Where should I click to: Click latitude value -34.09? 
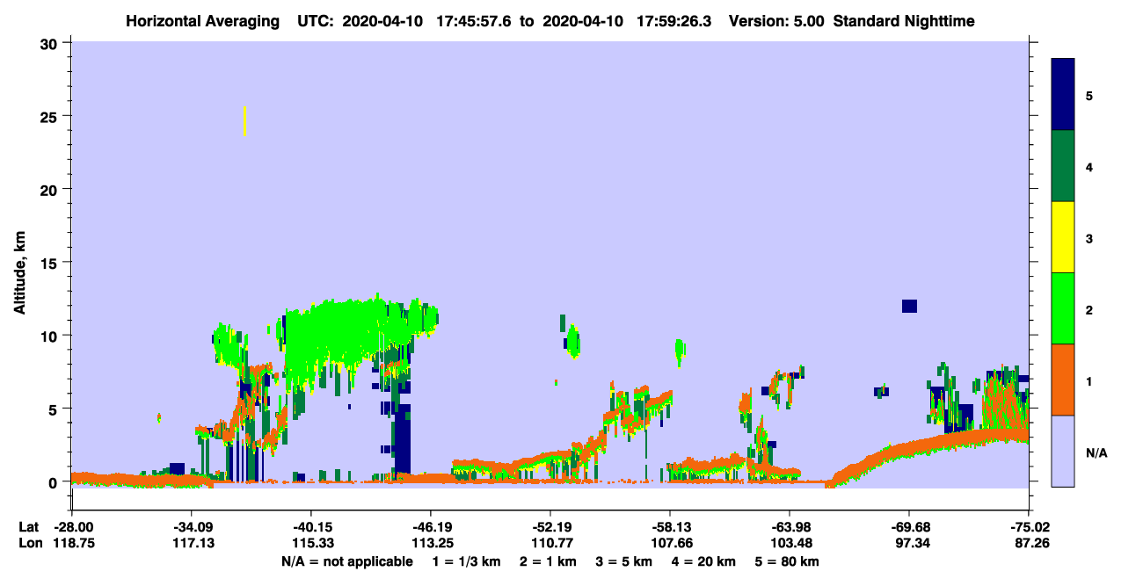(x=191, y=527)
